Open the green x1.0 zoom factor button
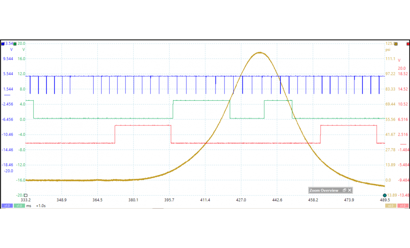 pos(19,206)
